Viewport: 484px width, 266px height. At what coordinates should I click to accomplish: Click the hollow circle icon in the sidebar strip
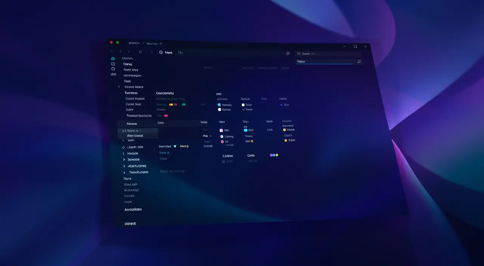pyautogui.click(x=113, y=69)
